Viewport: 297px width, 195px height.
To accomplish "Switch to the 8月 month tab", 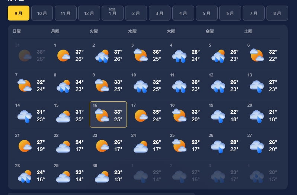I will (277, 13).
